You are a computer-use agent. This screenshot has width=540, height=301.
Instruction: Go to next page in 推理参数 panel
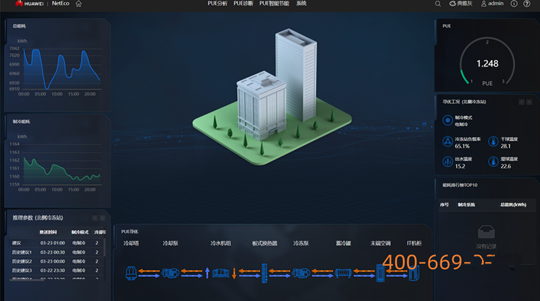pyautogui.click(x=103, y=218)
